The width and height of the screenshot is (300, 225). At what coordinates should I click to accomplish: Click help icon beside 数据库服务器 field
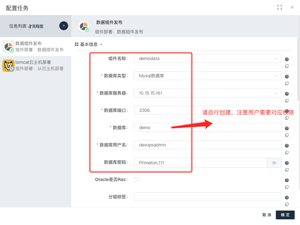click(x=287, y=94)
